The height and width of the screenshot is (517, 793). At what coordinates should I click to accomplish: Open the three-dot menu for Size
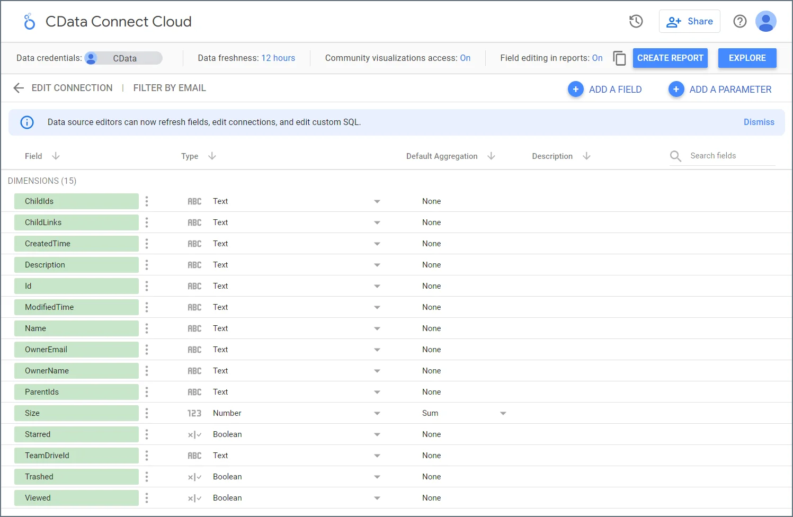click(x=147, y=413)
